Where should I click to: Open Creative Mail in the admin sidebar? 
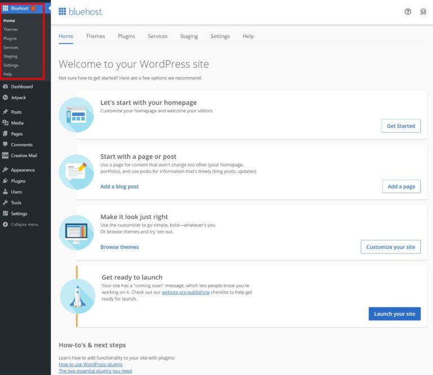(x=24, y=155)
